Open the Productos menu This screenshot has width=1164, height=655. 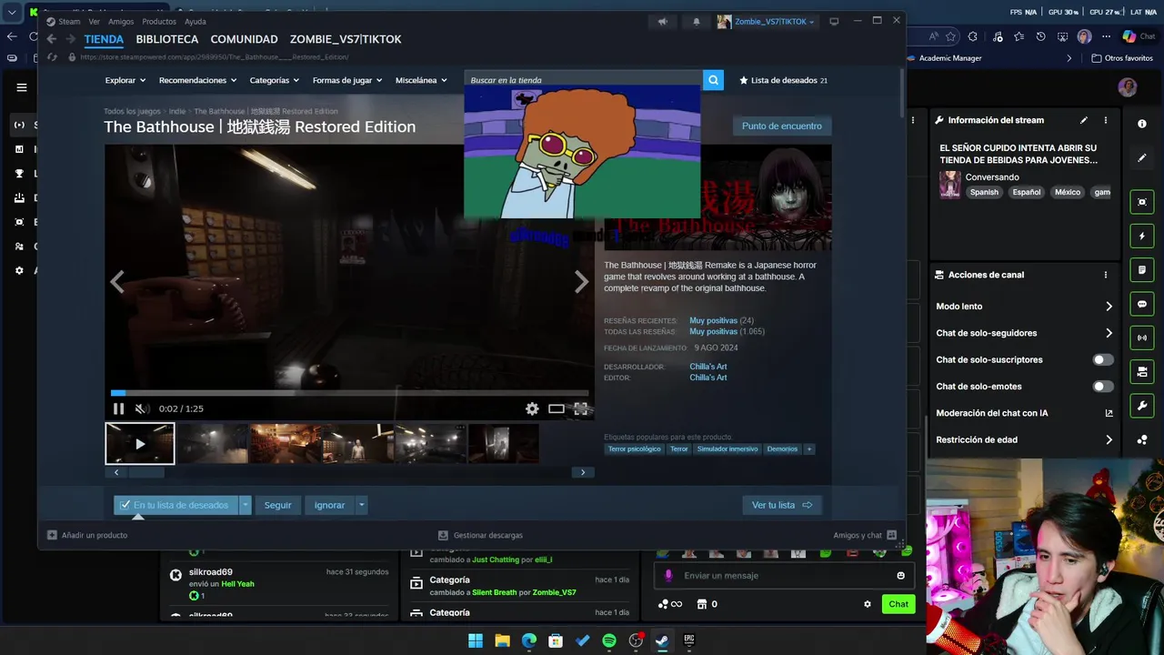159,21
